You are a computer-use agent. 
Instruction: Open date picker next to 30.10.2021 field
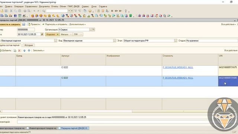click(x=42, y=34)
